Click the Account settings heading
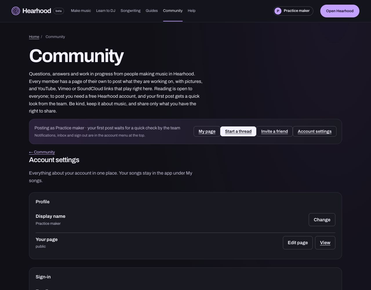371x290 pixels. coord(54,160)
